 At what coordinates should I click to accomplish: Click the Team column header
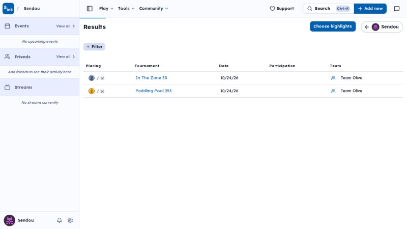click(x=335, y=66)
